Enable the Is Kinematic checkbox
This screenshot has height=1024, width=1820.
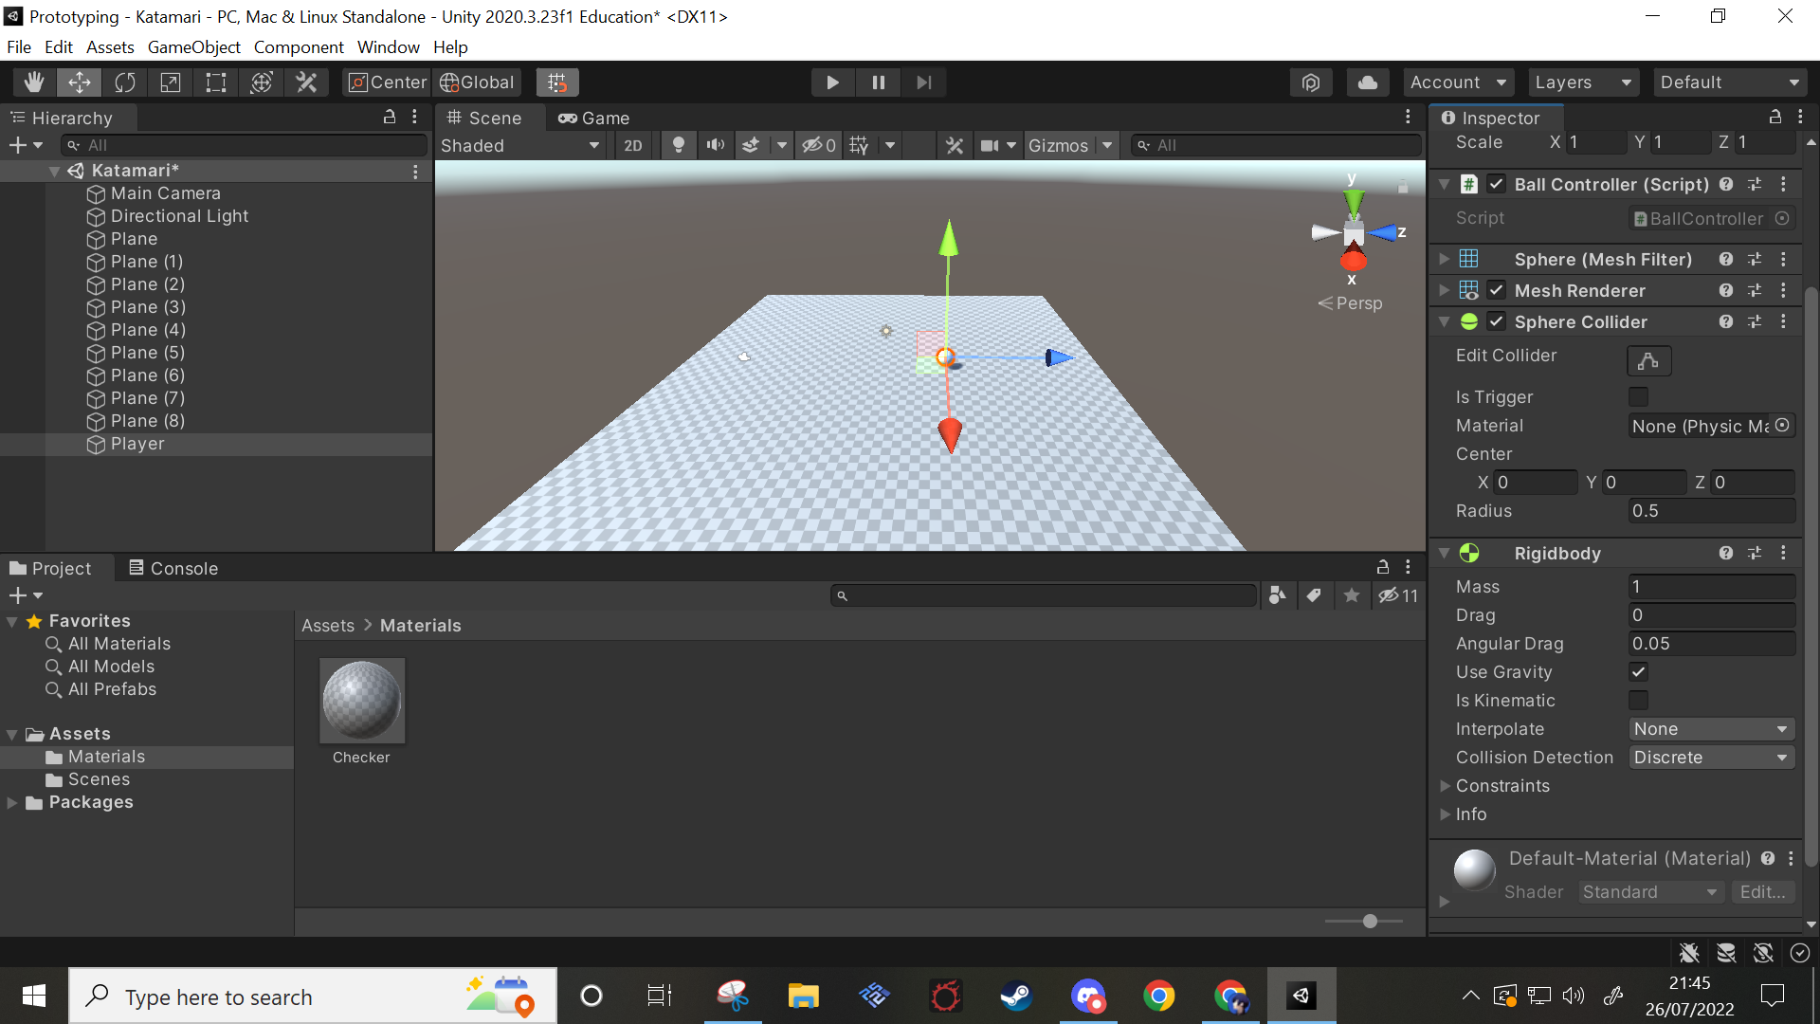click(1638, 701)
